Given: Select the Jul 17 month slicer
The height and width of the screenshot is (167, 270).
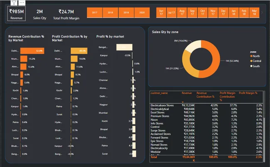Looking at the screenshot, I should (172, 12).
